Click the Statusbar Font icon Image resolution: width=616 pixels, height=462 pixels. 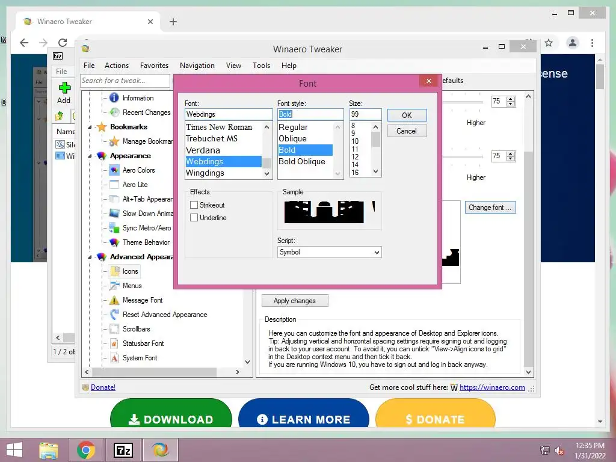click(114, 343)
